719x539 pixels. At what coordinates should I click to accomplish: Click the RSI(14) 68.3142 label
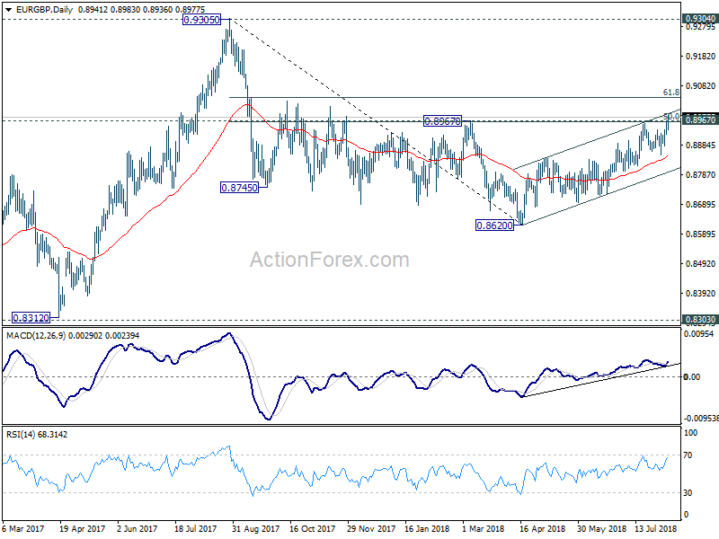pyautogui.click(x=37, y=434)
